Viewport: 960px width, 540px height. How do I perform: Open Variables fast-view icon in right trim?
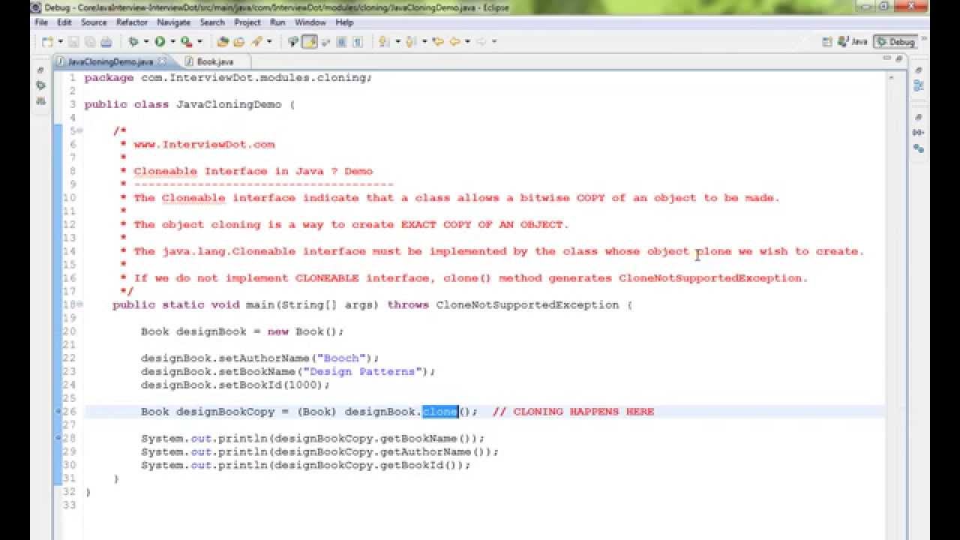coord(919,133)
